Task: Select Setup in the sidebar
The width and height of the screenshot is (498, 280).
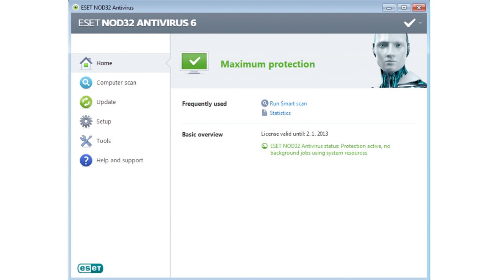Action: click(121, 121)
